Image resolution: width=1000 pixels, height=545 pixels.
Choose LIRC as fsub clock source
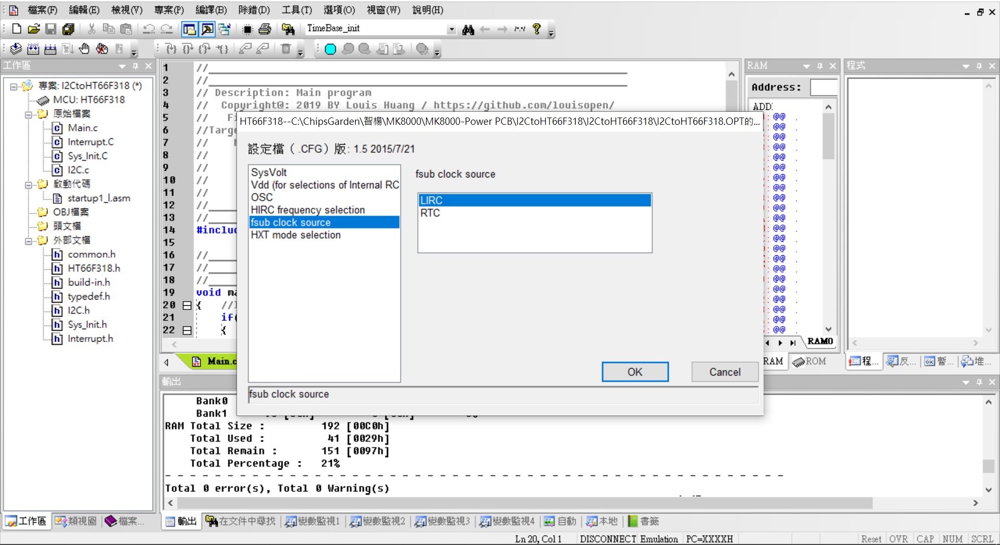(535, 200)
